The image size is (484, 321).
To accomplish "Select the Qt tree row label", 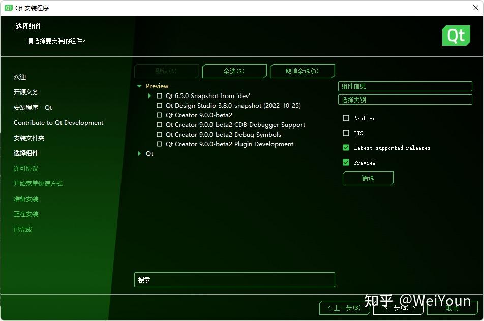I will 149,153.
